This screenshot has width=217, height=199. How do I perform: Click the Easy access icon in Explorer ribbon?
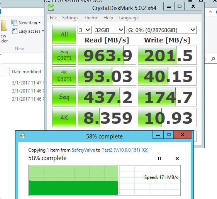tap(14, 31)
